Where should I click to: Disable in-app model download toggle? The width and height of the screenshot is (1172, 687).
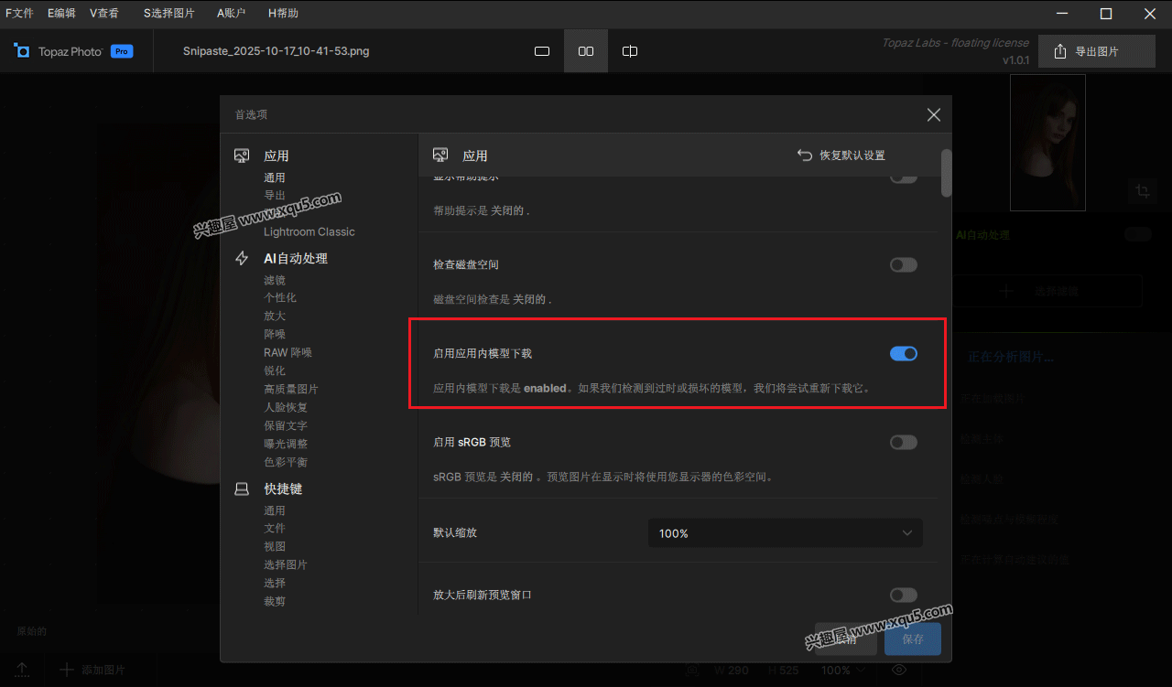tap(903, 354)
